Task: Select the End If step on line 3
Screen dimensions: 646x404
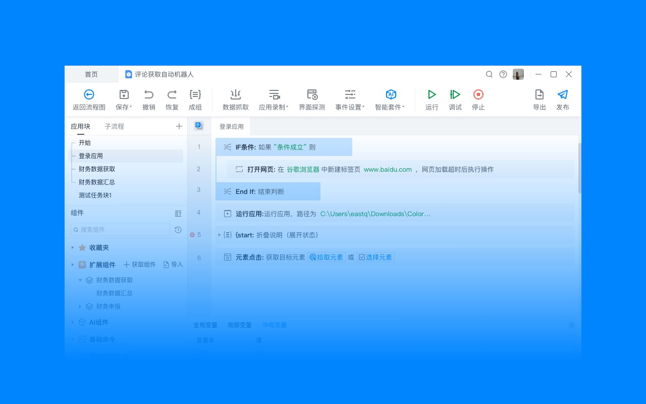Action: click(268, 191)
